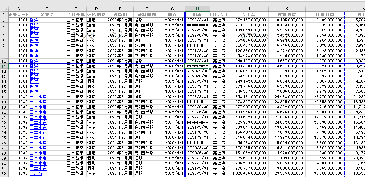365x177 pixels.
Task: Select column D header
Action: pos(96,9)
